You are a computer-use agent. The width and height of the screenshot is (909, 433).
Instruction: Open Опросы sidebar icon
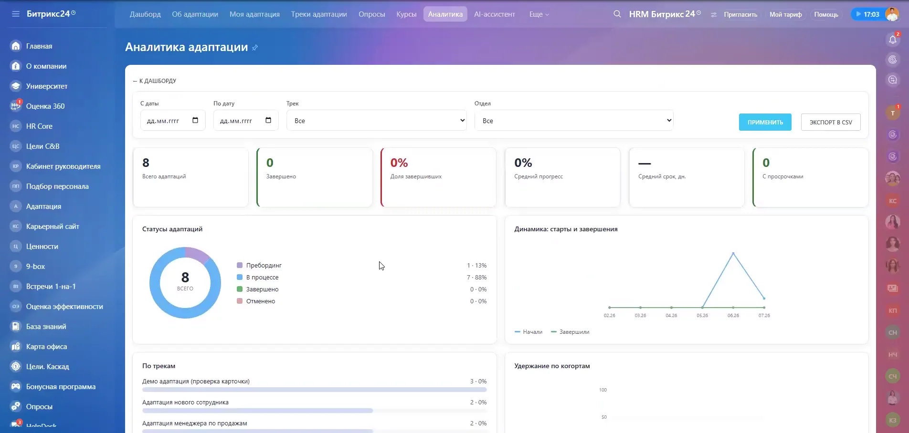pyautogui.click(x=16, y=406)
